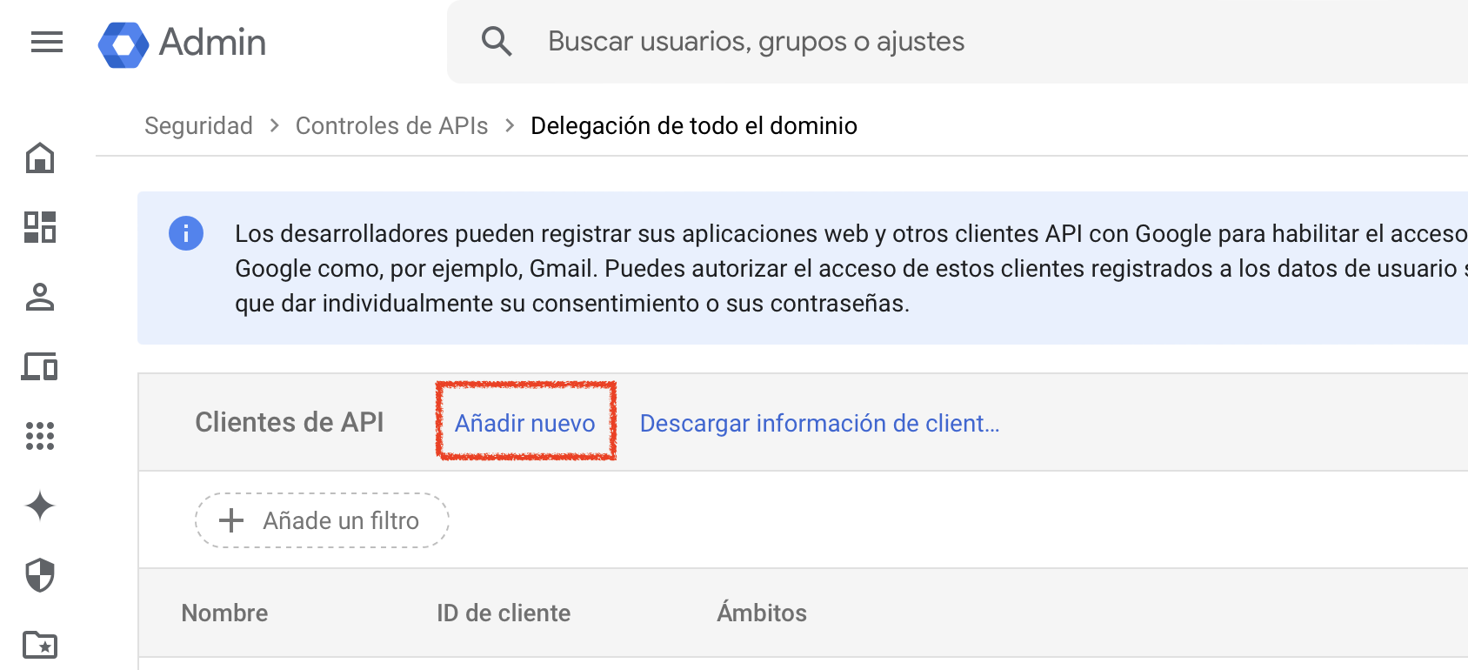Open the hamburger main menu
1468x670 pixels.
coord(47,42)
